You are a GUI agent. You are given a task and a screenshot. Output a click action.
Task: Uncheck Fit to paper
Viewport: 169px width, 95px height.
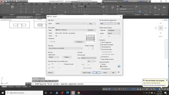click(x=78, y=55)
